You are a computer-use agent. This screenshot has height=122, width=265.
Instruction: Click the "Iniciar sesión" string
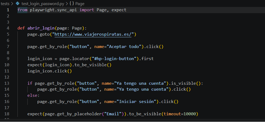click(136, 102)
